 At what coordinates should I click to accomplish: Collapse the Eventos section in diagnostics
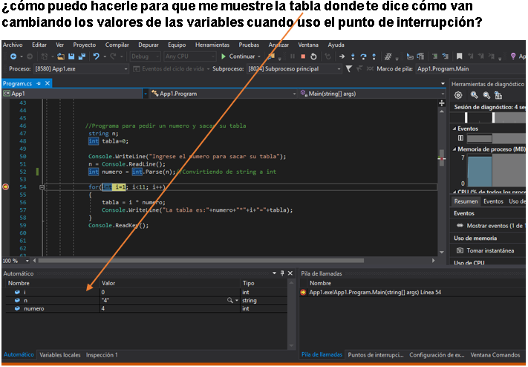(454, 129)
